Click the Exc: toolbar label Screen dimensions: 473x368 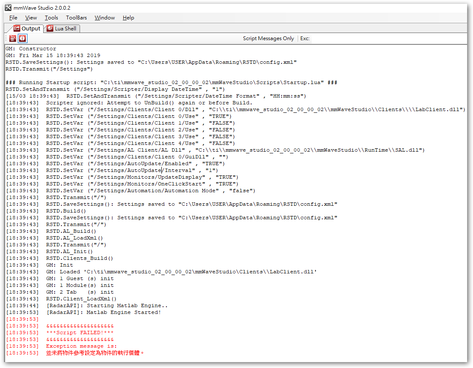coord(304,38)
